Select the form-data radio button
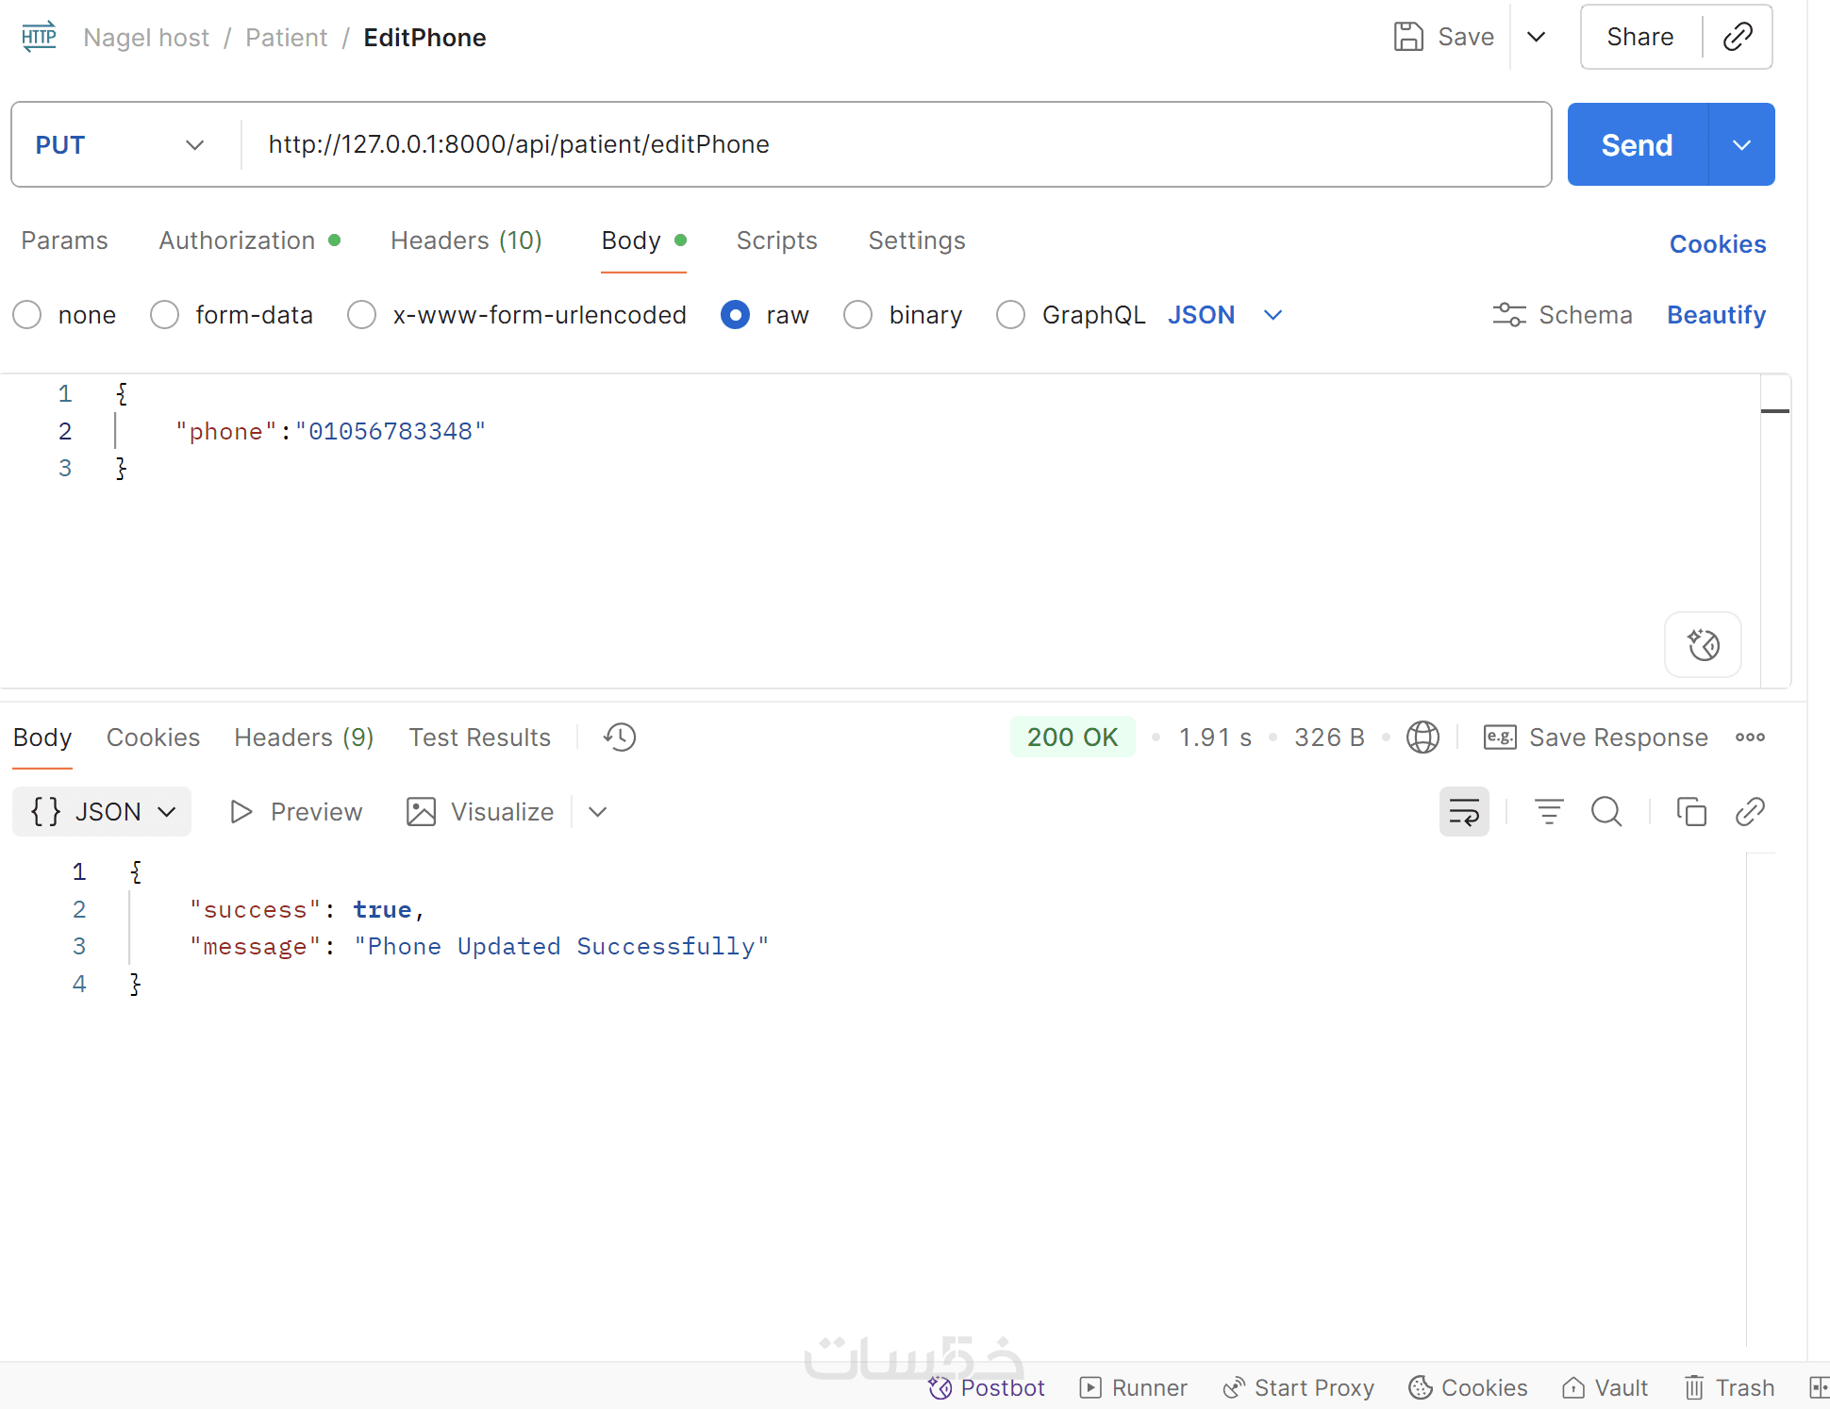Image resolution: width=1830 pixels, height=1409 pixels. 165,315
